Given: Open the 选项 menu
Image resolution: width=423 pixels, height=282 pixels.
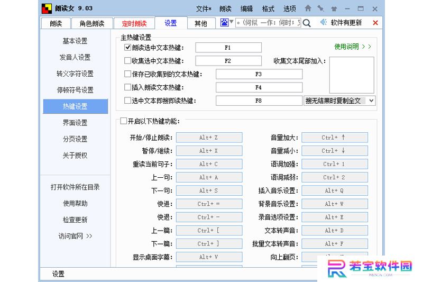Looking at the screenshot, I should (x=289, y=9).
